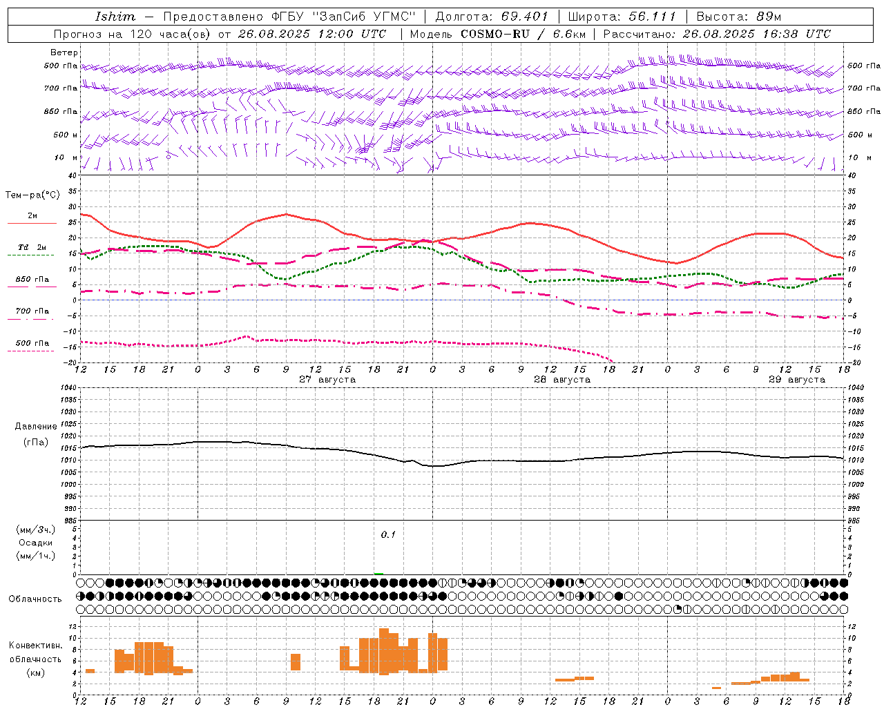Click the right-side 850 гПа wind level label
Screen dimensions: 884x707
click(864, 111)
